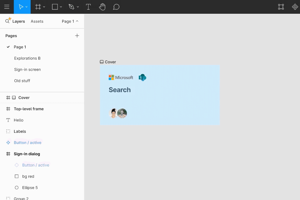
Task: Open shape tools dropdown arrow
Action: (x=61, y=7)
